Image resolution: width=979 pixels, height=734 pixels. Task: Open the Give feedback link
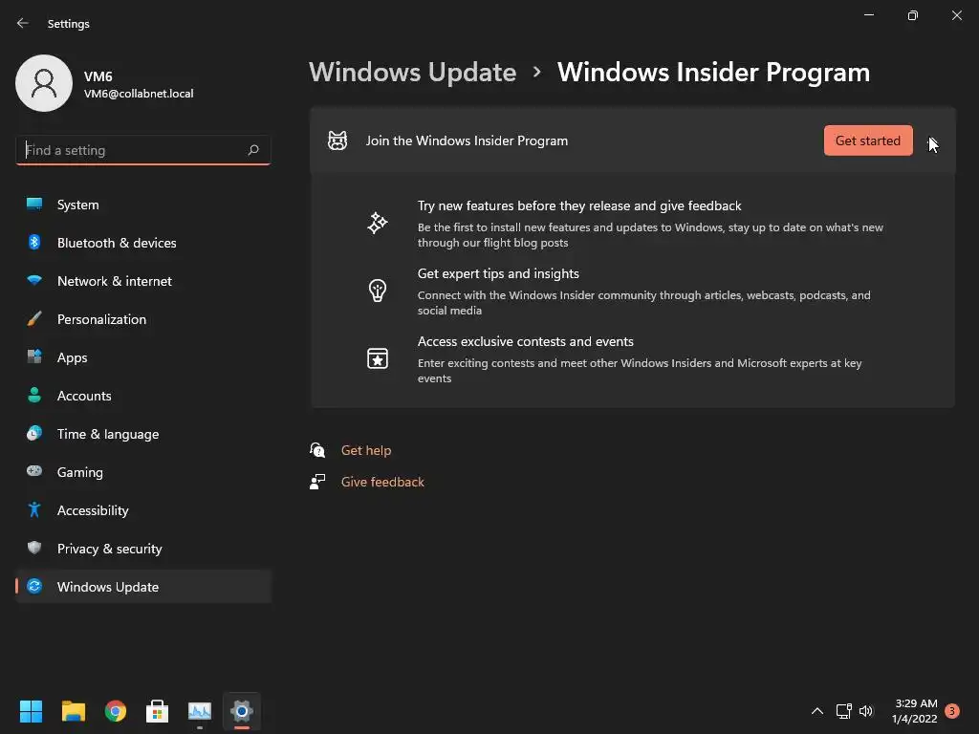(x=382, y=482)
